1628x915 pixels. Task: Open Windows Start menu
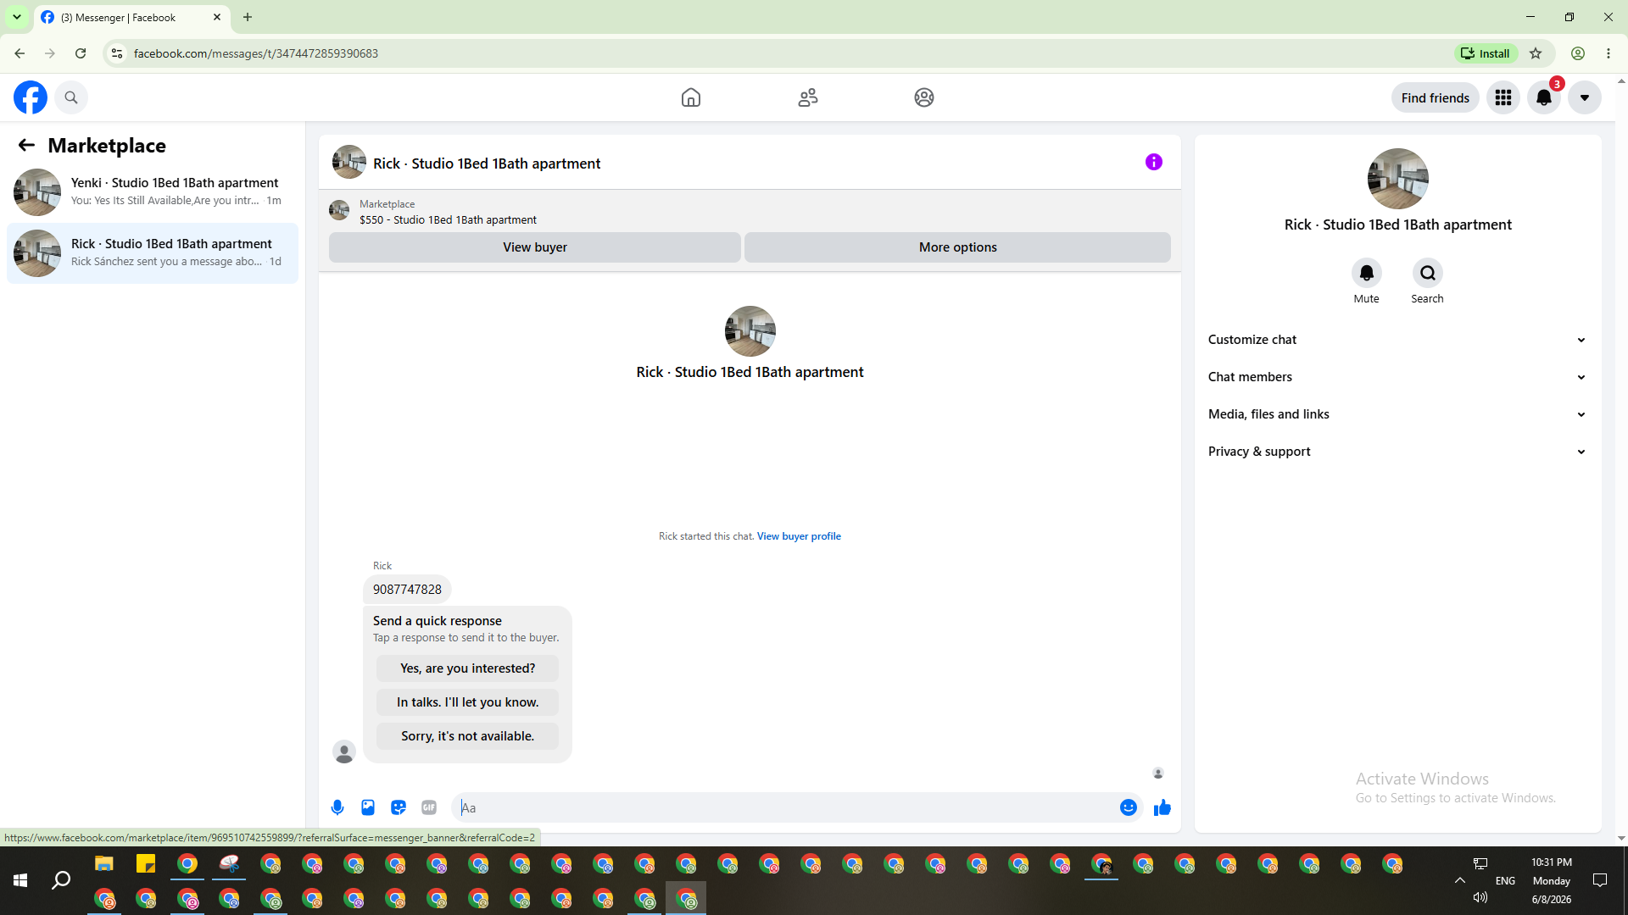point(20,881)
